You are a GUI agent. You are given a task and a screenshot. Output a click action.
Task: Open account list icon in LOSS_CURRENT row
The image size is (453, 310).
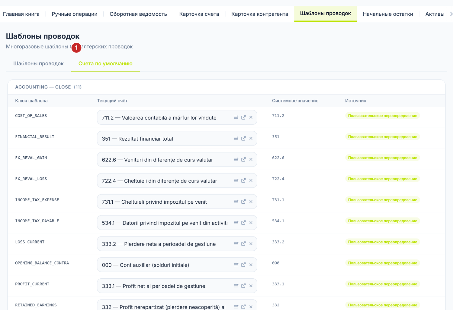236,244
